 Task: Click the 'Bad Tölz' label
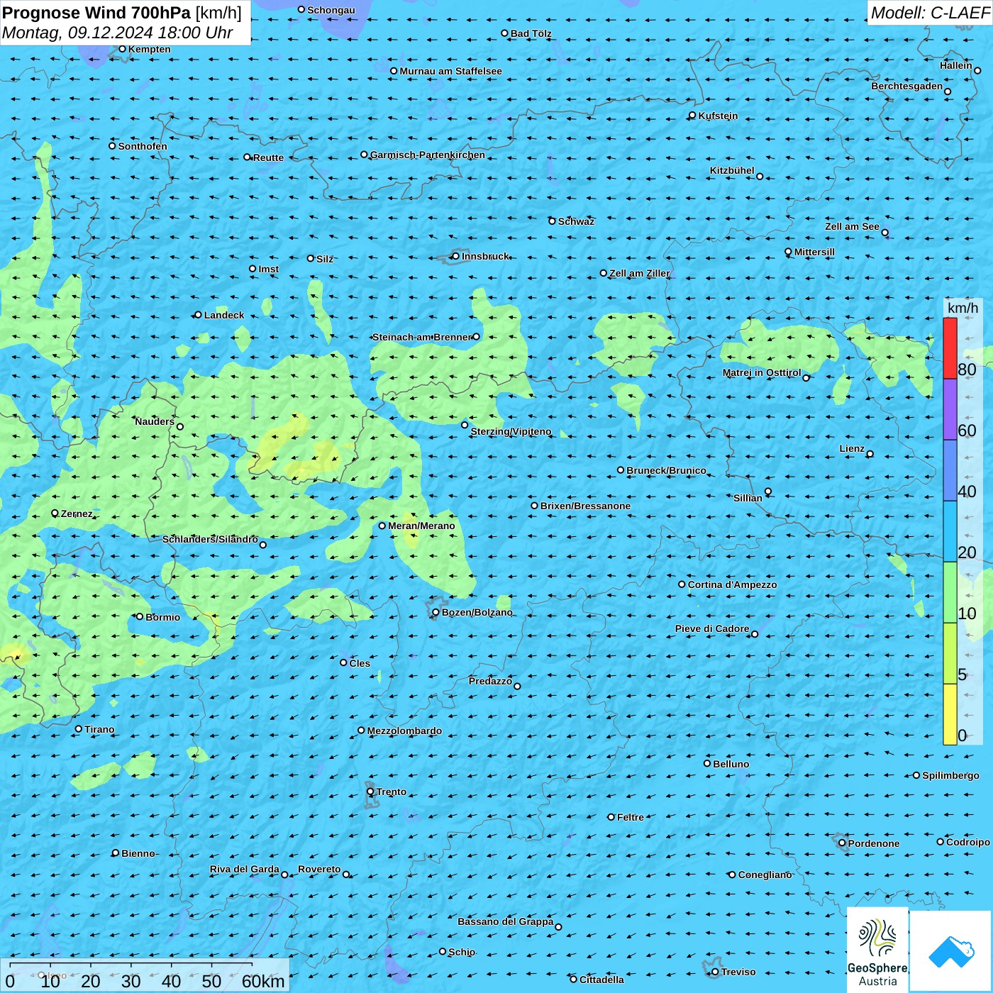pyautogui.click(x=531, y=33)
